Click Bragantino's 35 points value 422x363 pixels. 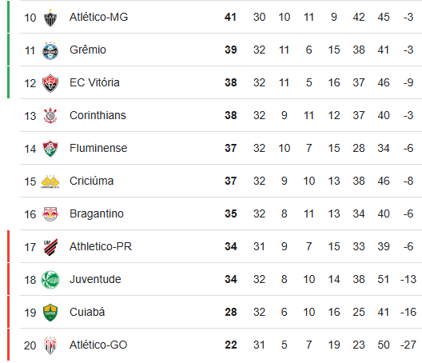tap(231, 213)
